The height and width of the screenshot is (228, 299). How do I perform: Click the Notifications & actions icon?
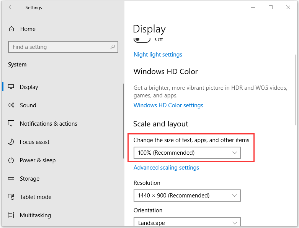point(11,124)
